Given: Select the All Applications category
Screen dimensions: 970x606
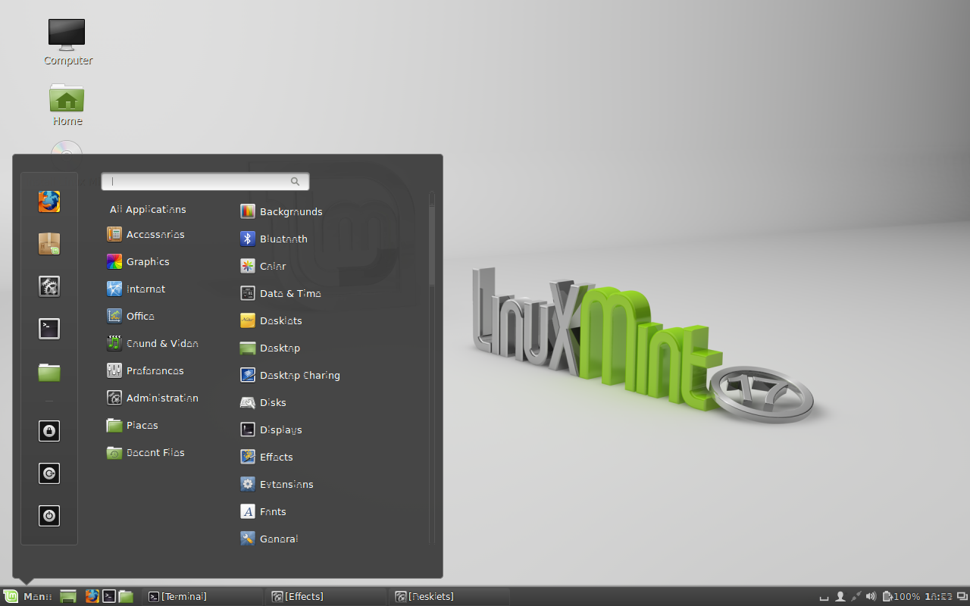Looking at the screenshot, I should click(148, 210).
